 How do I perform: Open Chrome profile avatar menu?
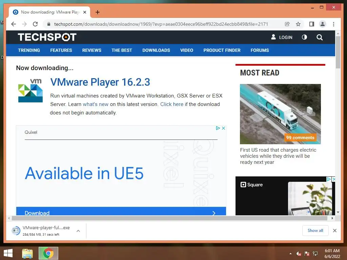coord(323,24)
